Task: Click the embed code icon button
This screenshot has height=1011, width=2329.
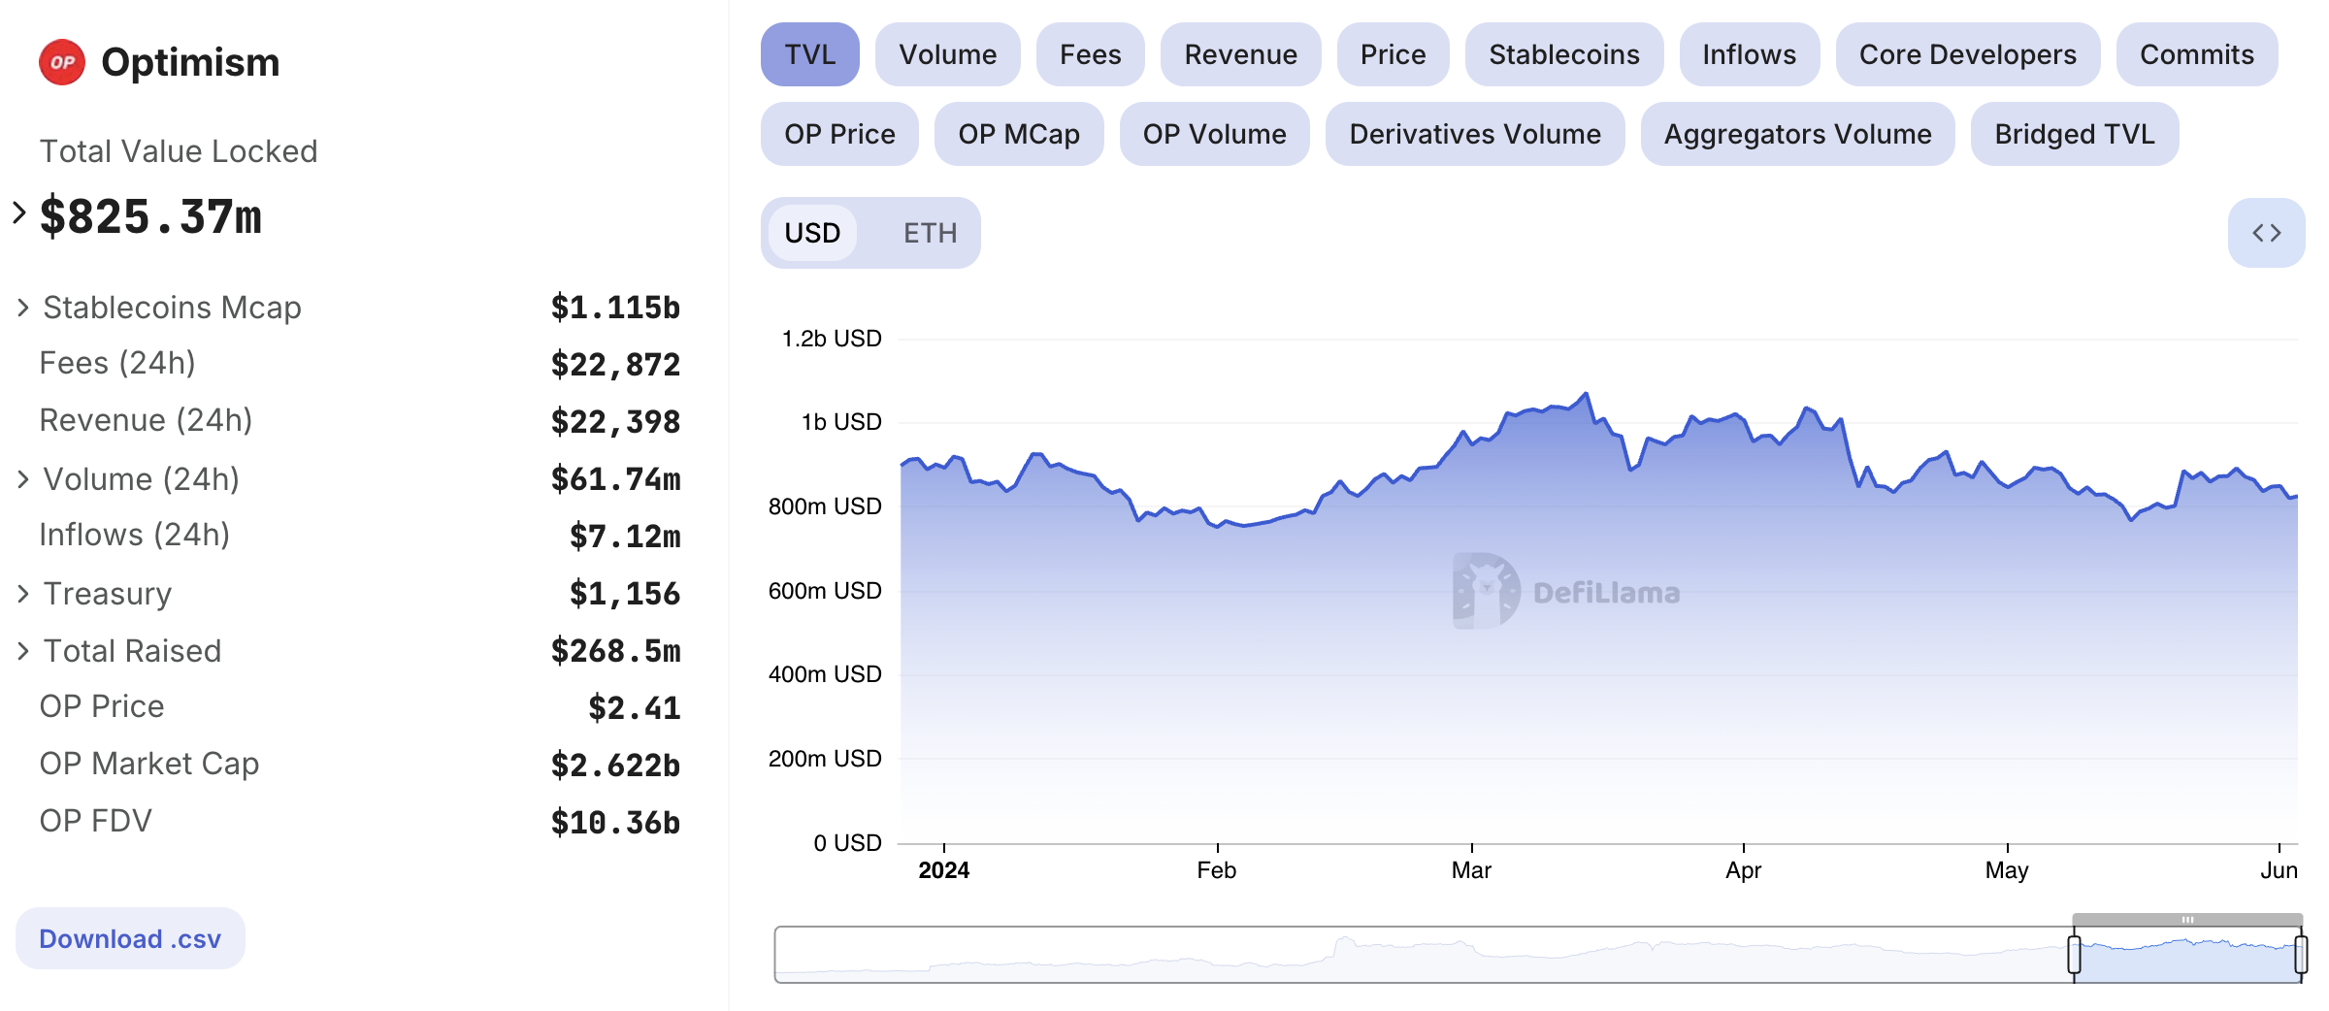Action: point(2266,233)
